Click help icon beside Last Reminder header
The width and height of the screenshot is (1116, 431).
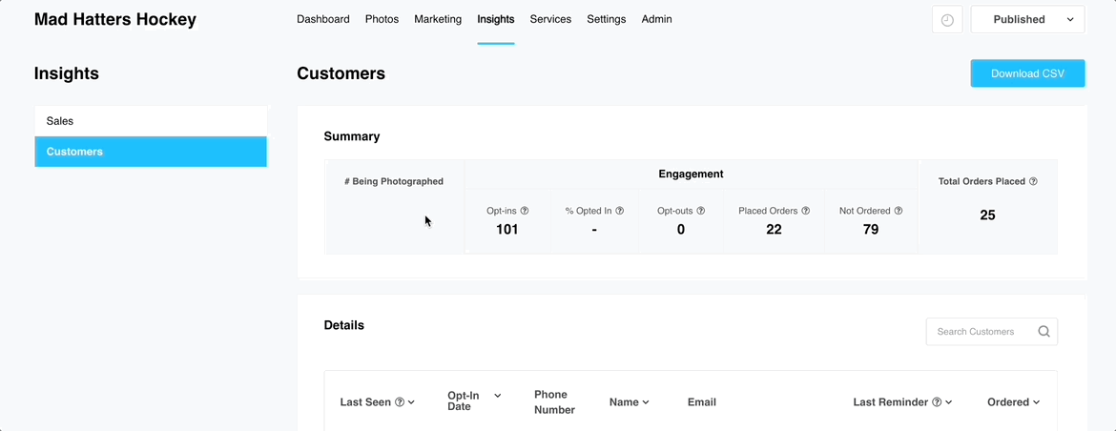pos(937,402)
